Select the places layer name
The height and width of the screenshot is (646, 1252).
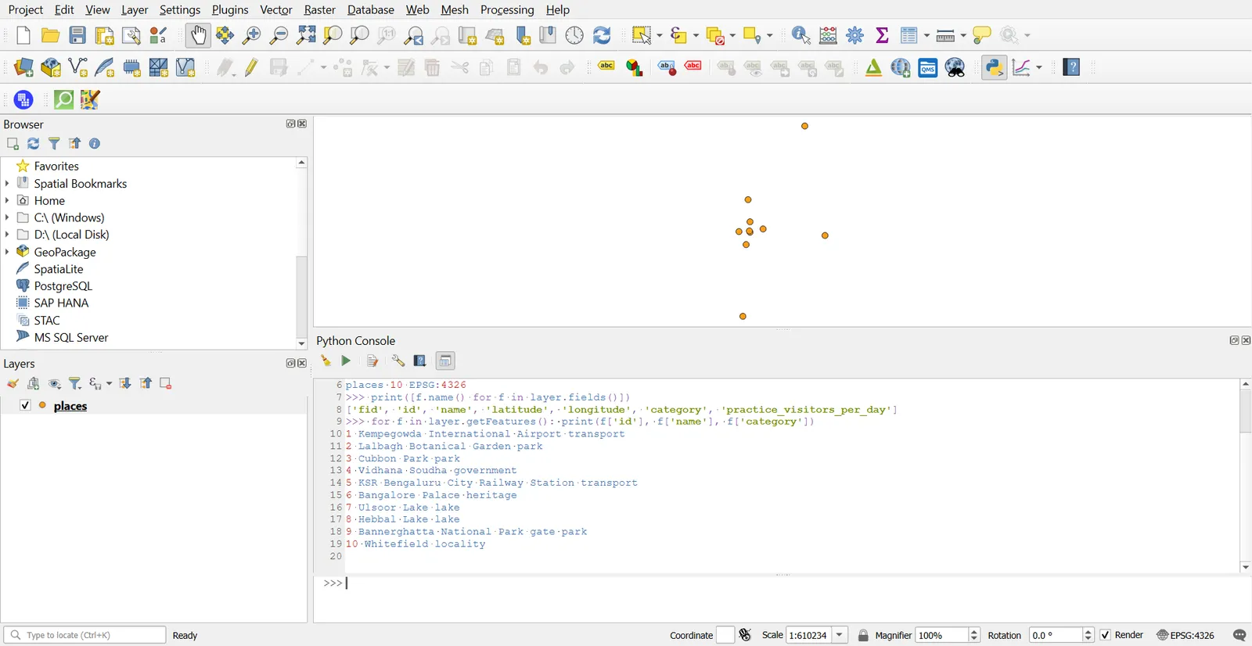coord(70,406)
